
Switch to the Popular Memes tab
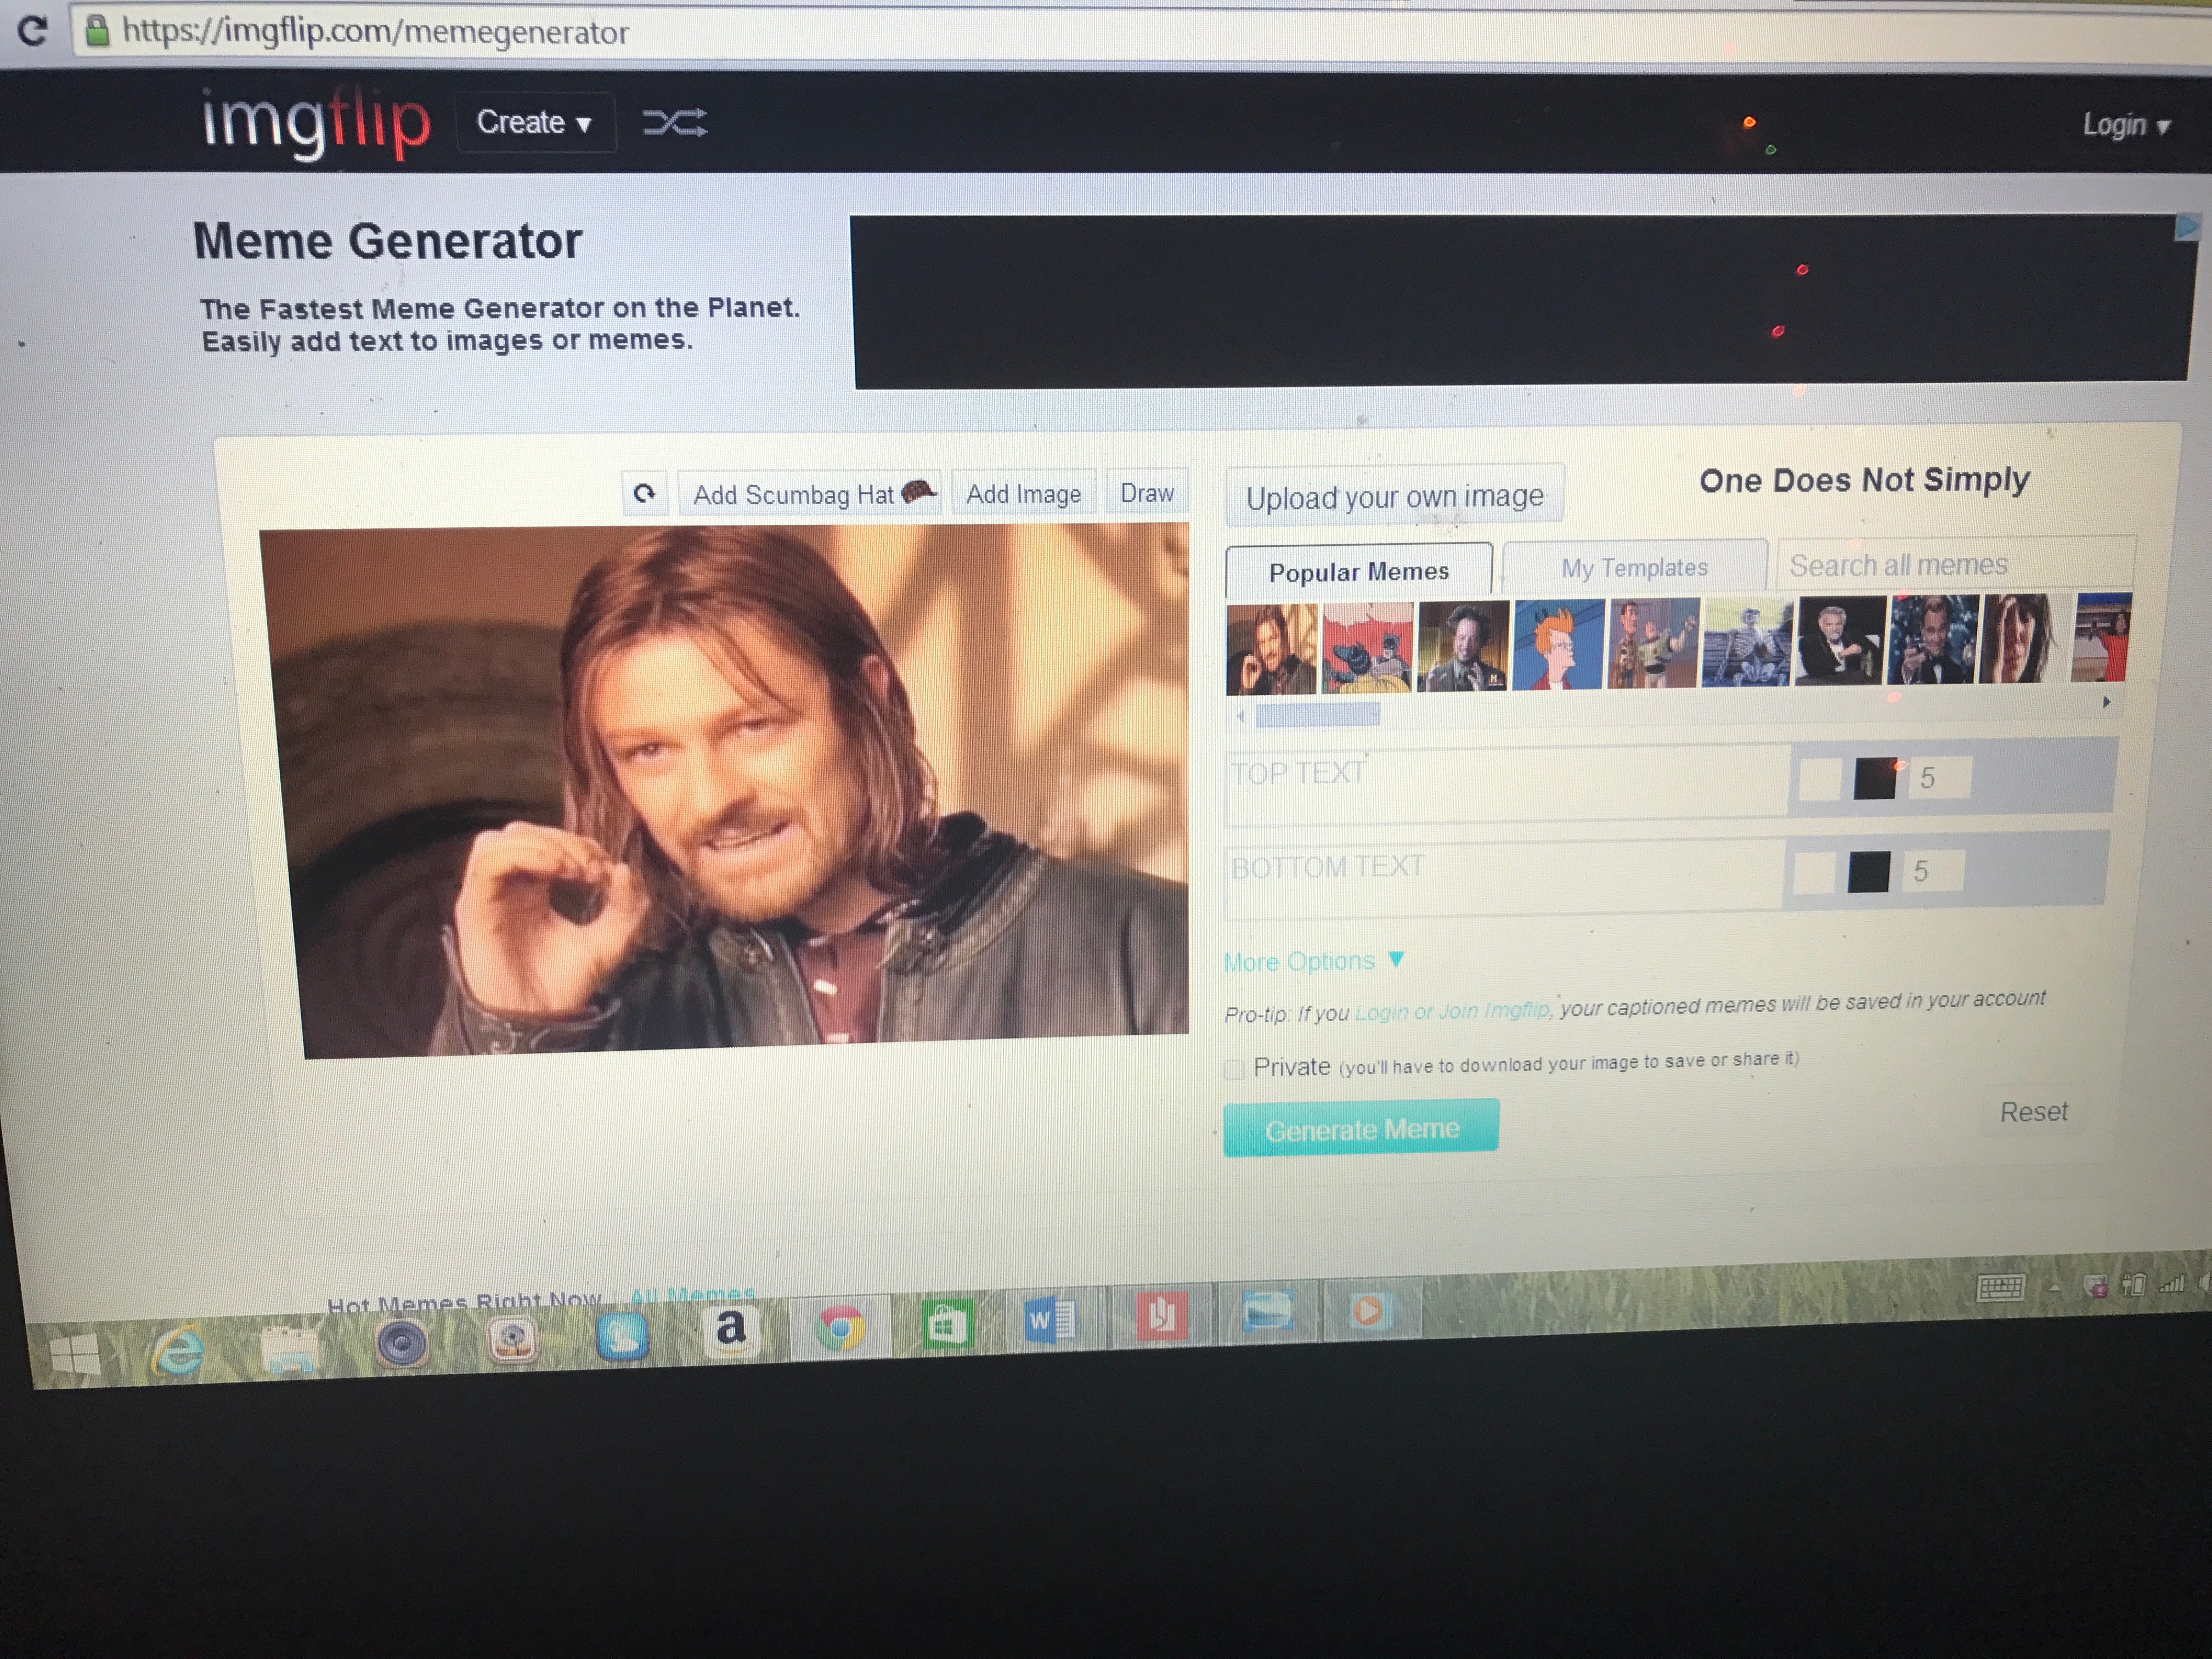tap(1358, 571)
